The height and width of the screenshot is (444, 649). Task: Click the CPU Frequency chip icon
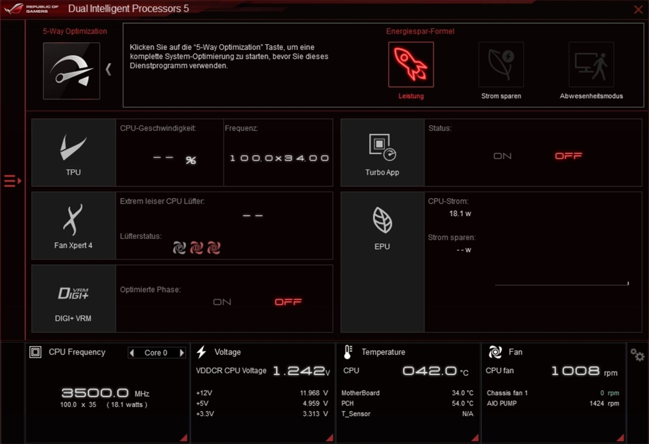[35, 352]
